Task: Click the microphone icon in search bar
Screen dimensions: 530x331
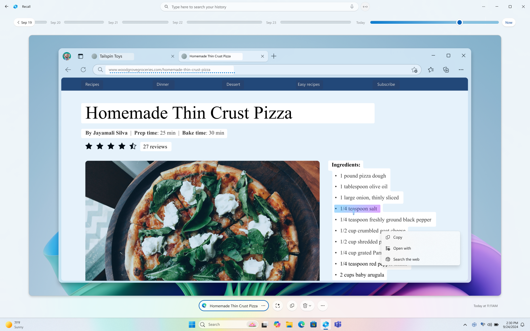Action: pos(351,7)
